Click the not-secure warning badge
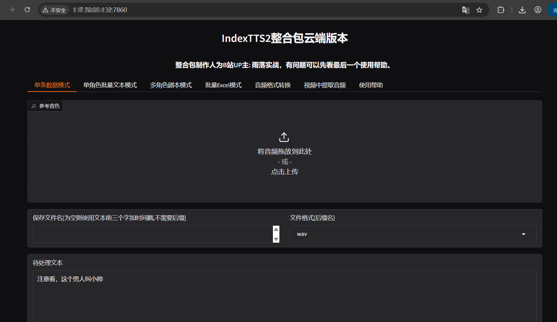Screen dimensions: 557x322 coord(55,10)
